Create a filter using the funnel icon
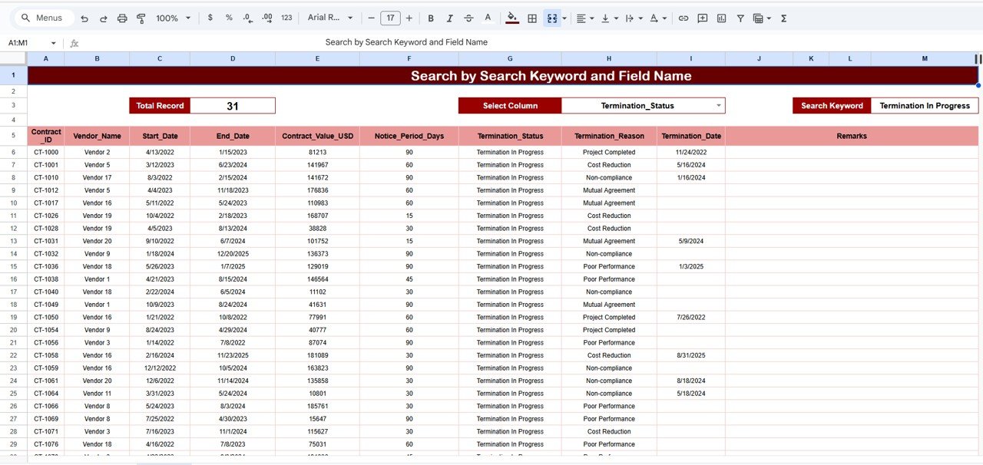 [x=740, y=18]
